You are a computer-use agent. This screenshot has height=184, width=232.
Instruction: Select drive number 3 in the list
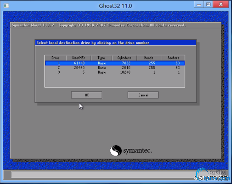115,72
